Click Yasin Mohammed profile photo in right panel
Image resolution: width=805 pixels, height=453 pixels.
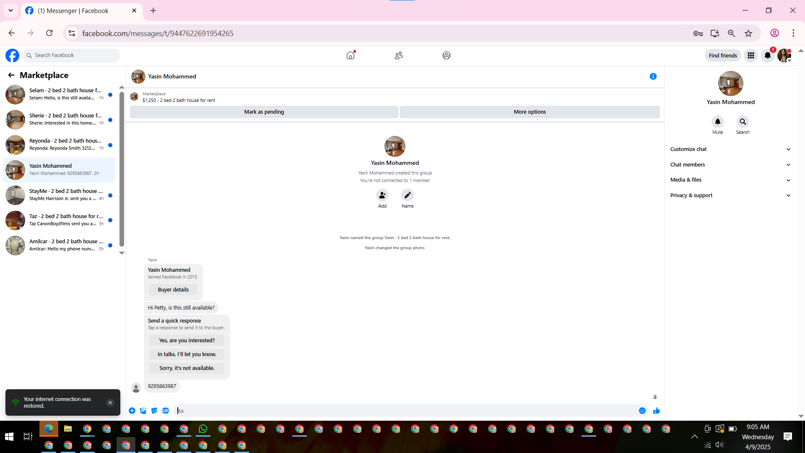pos(731,83)
